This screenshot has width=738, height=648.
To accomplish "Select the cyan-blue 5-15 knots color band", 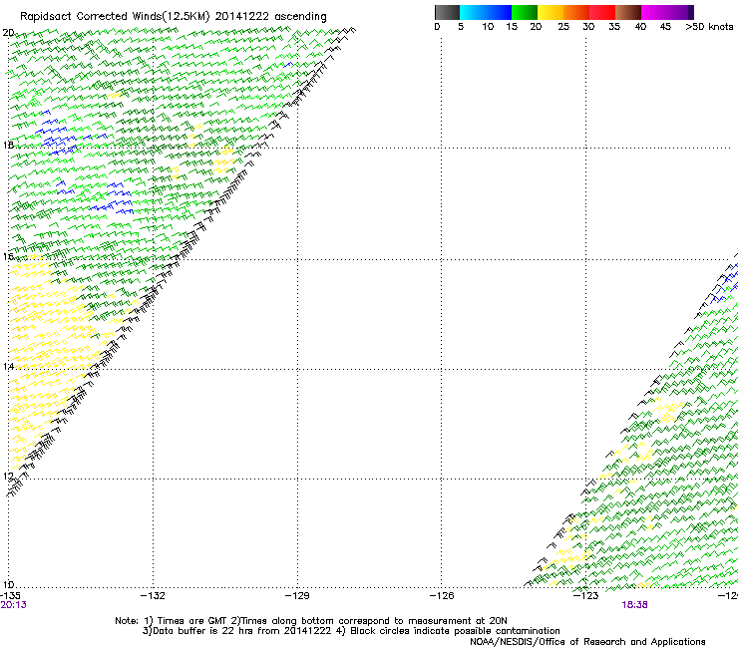I will click(486, 12).
